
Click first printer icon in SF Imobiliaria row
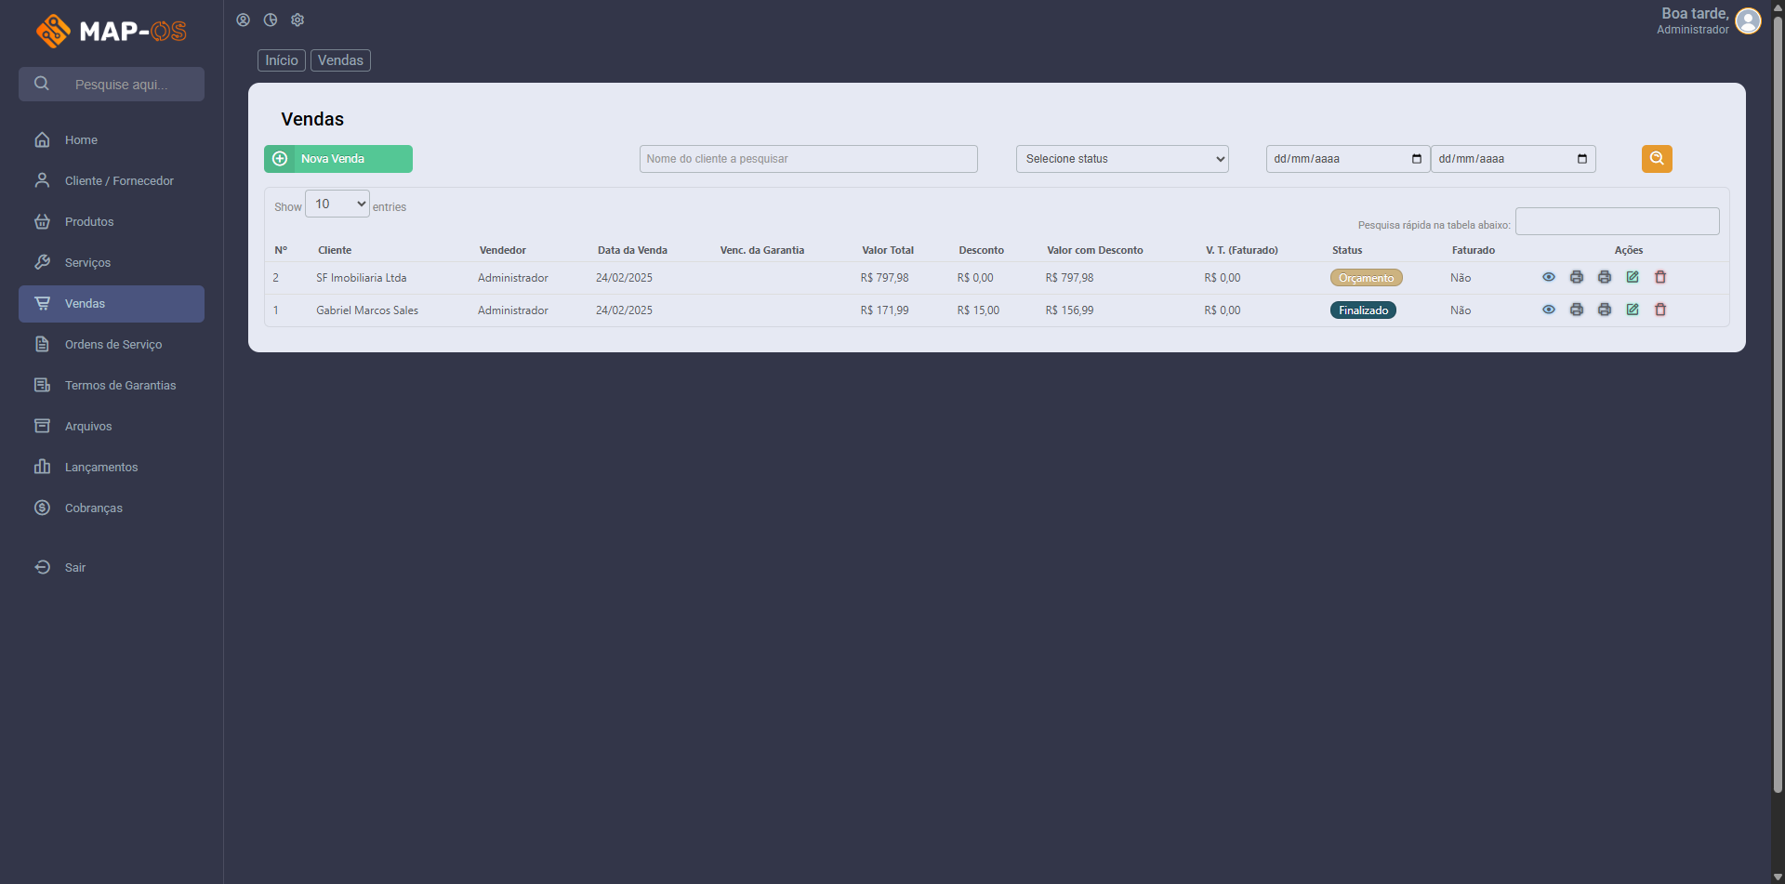point(1577,277)
